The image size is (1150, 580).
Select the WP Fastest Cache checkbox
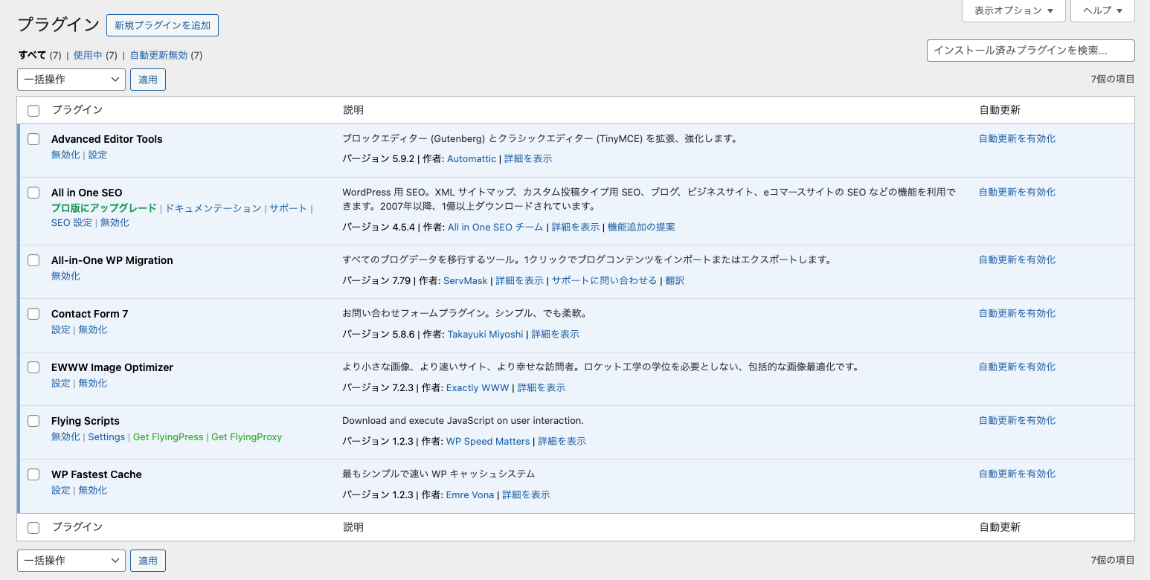[33, 474]
